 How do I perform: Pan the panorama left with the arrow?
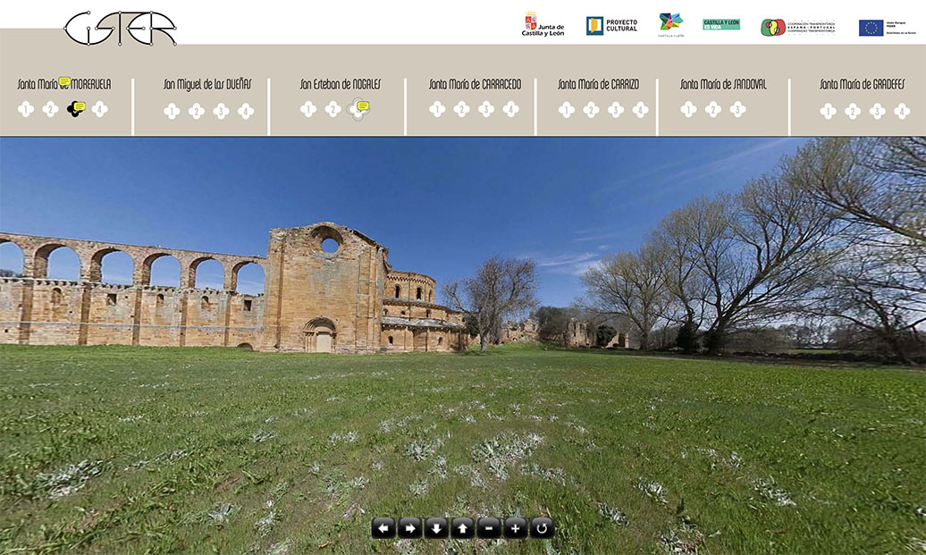pyautogui.click(x=383, y=528)
